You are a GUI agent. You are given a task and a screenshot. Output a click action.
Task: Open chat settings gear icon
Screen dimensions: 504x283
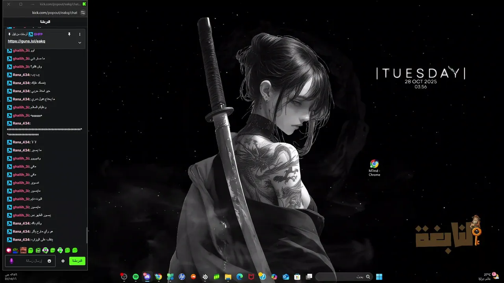click(x=63, y=261)
